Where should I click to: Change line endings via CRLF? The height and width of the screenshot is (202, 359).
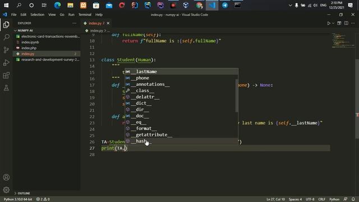point(321,199)
